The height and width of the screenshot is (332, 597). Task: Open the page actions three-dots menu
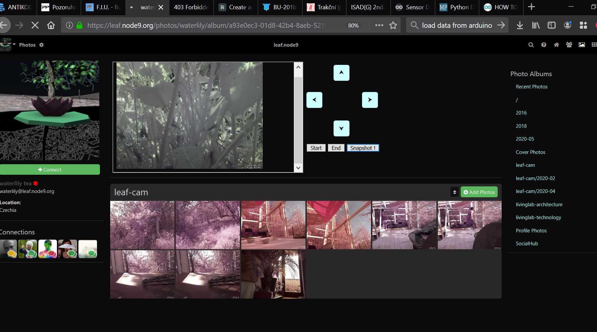pyautogui.click(x=379, y=25)
